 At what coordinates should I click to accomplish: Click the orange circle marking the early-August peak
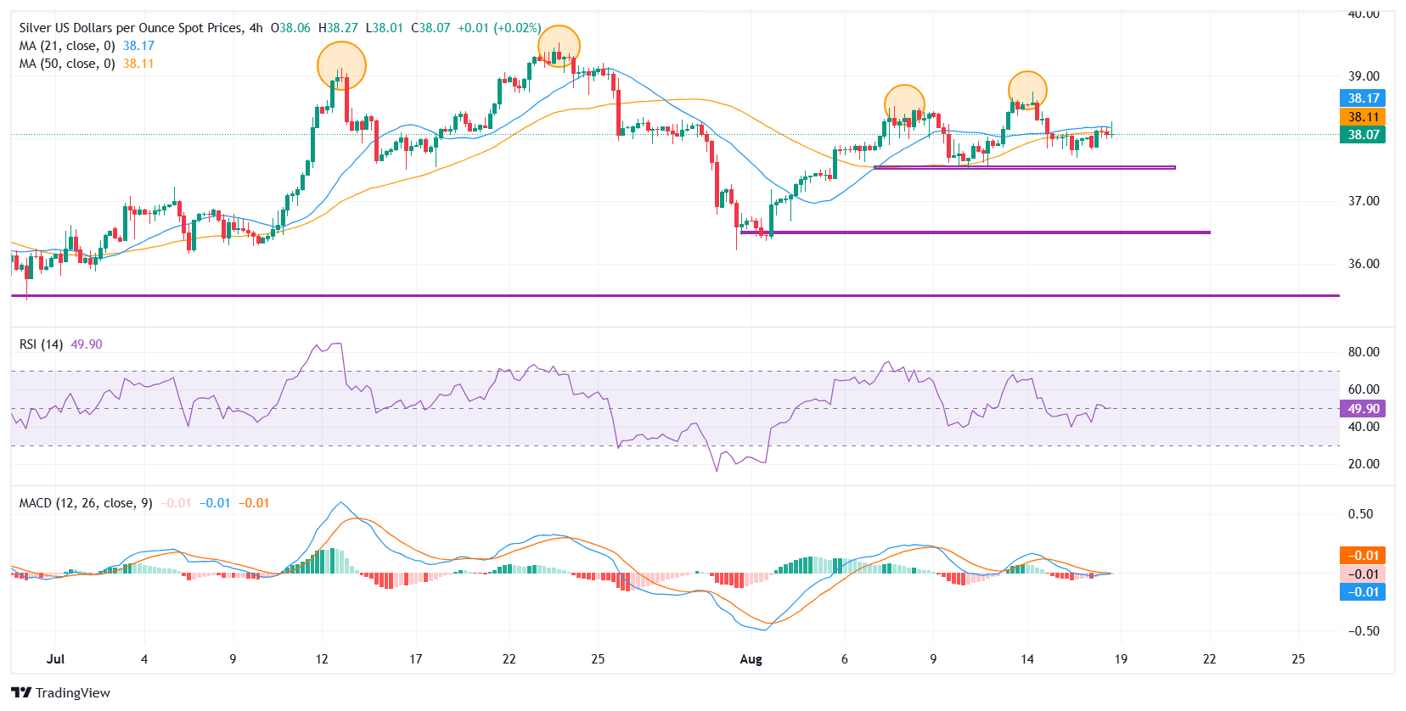pos(904,104)
